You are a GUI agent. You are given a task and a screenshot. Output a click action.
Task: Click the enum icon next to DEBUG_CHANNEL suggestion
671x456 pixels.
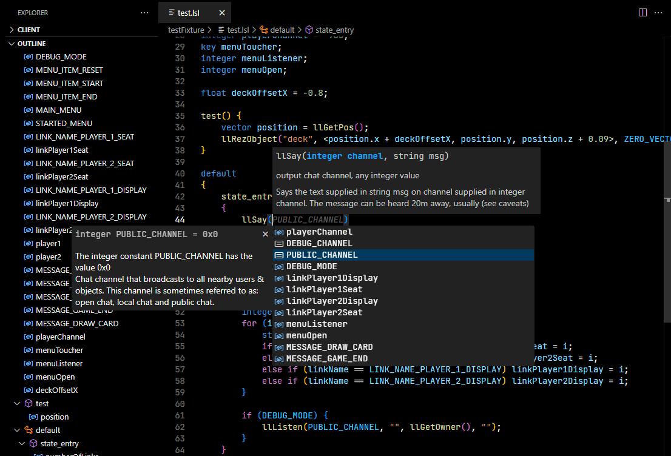tap(278, 243)
